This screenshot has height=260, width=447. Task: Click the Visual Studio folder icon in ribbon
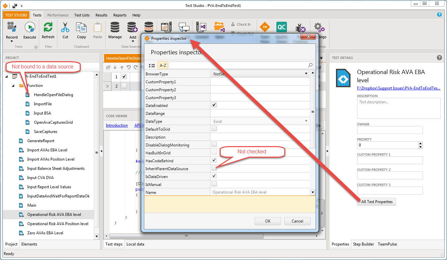(219, 27)
